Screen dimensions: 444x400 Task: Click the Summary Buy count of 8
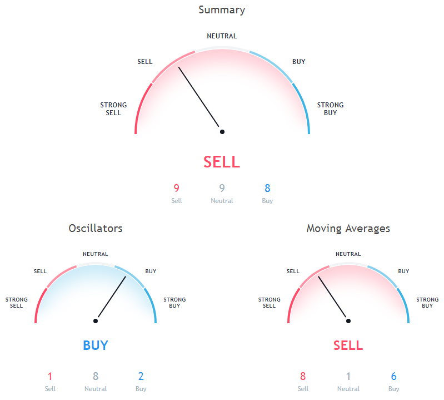[267, 188]
